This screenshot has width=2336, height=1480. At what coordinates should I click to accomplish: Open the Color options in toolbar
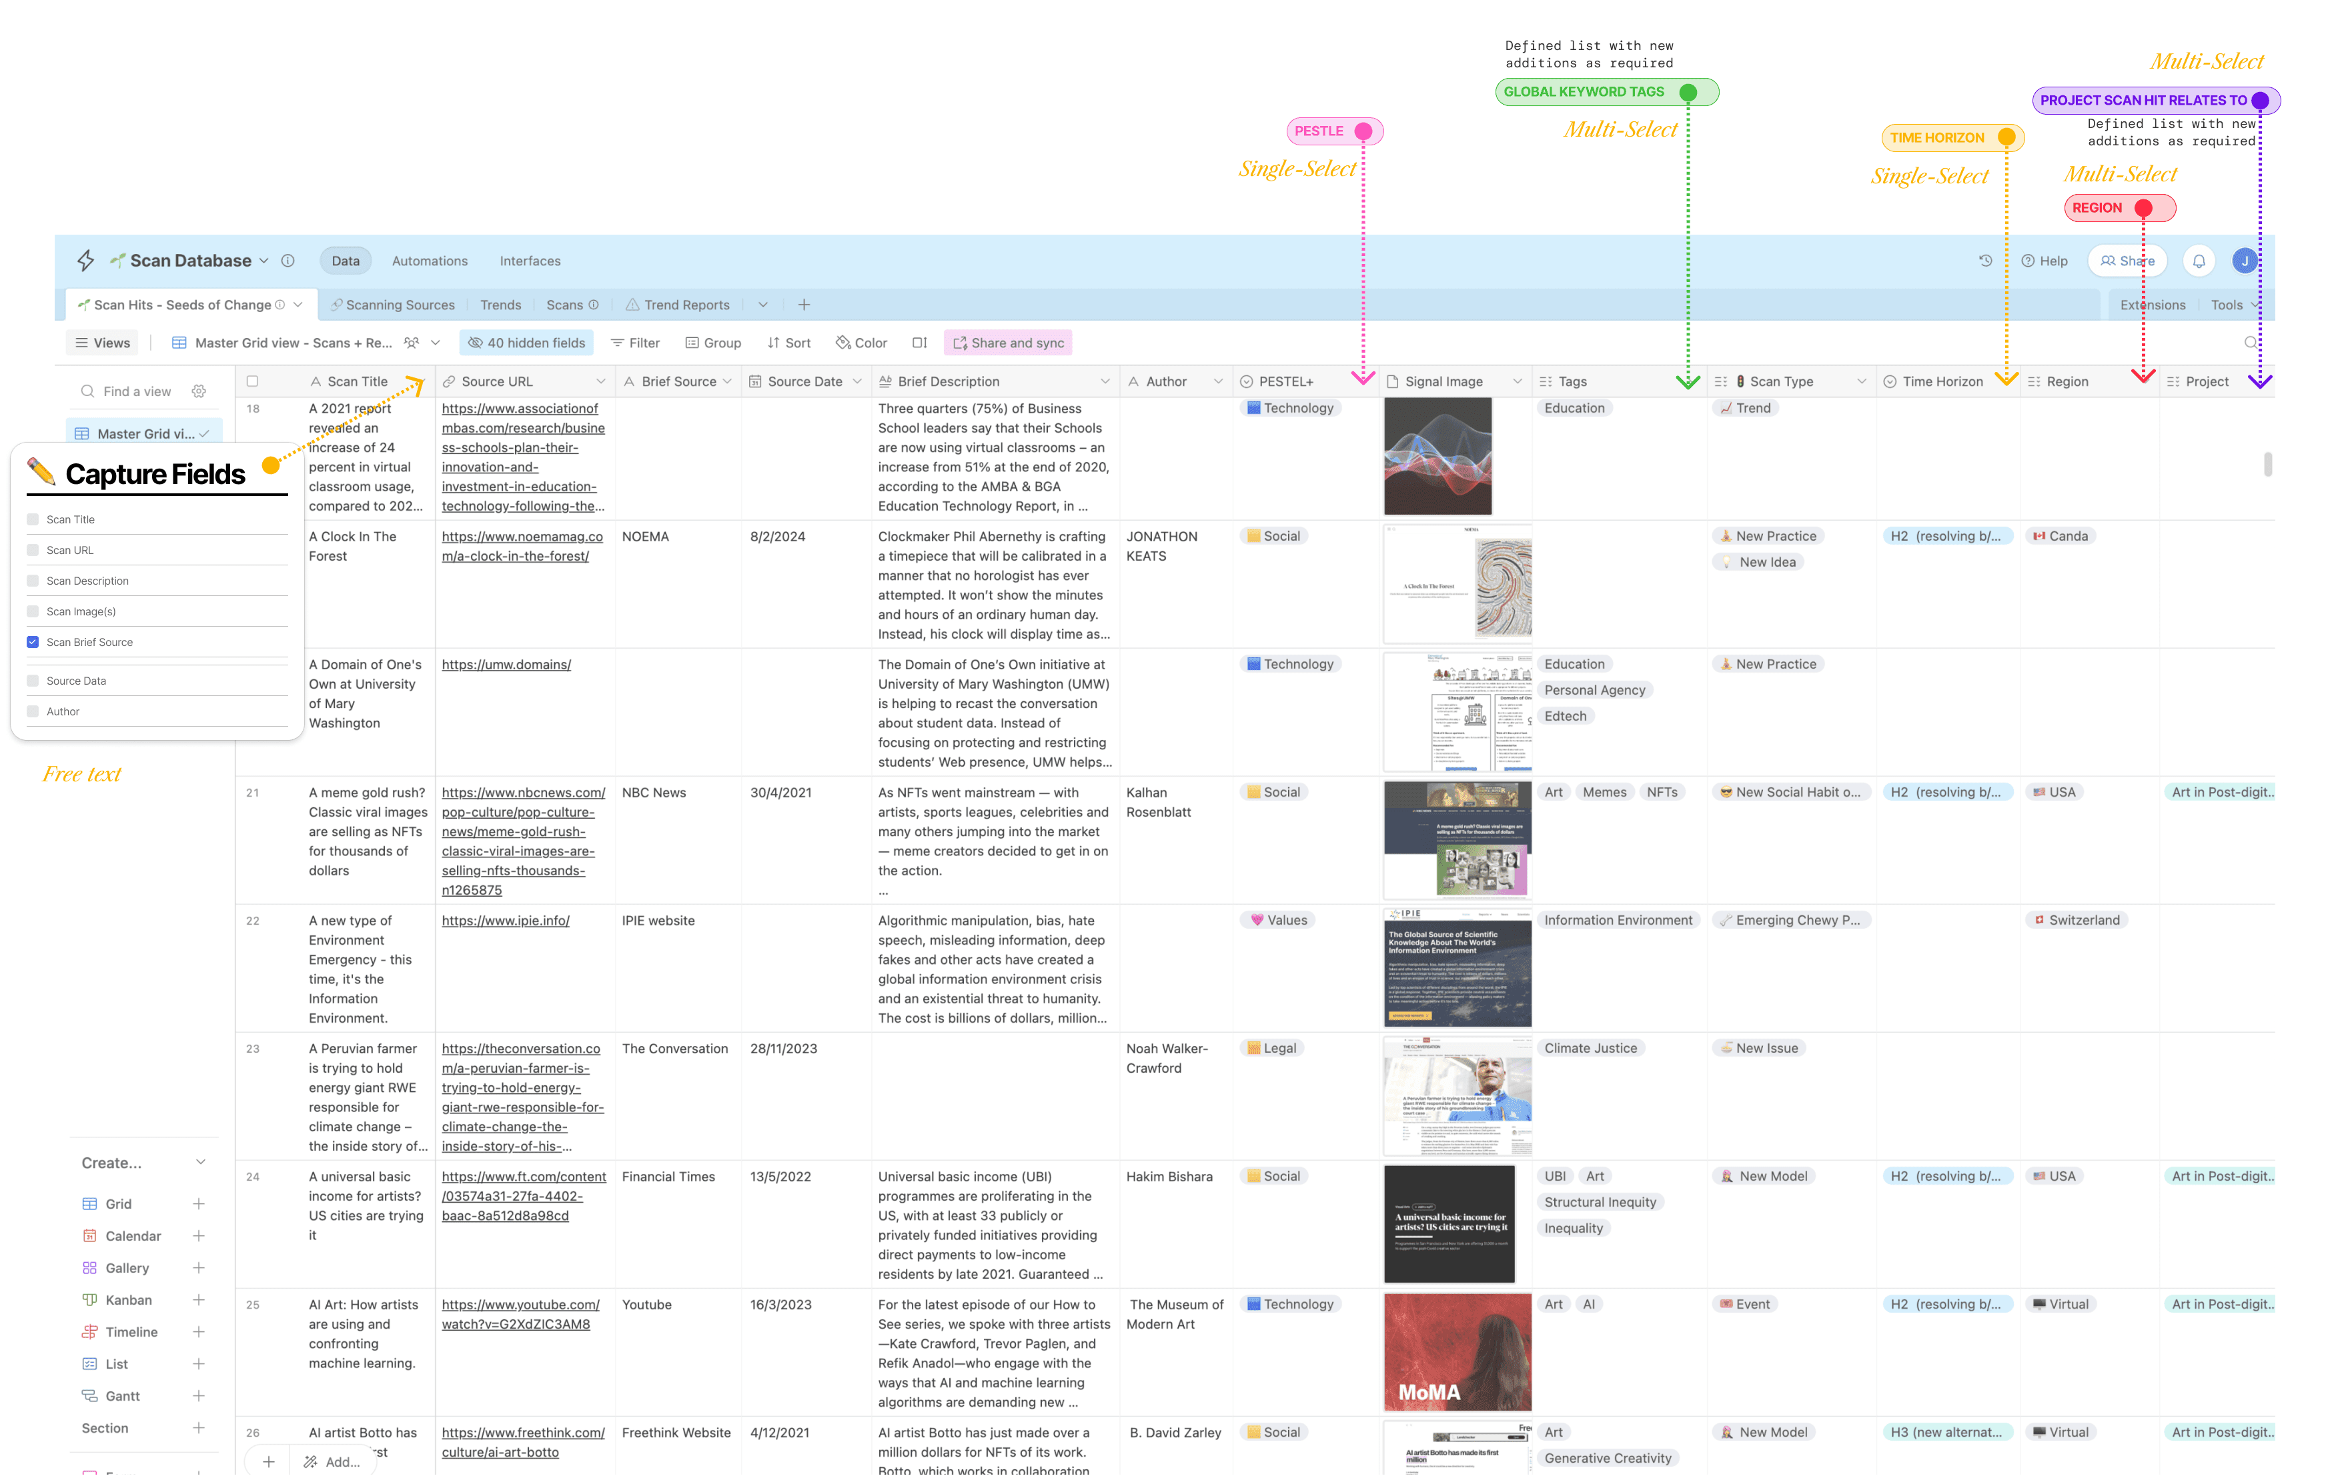click(861, 343)
